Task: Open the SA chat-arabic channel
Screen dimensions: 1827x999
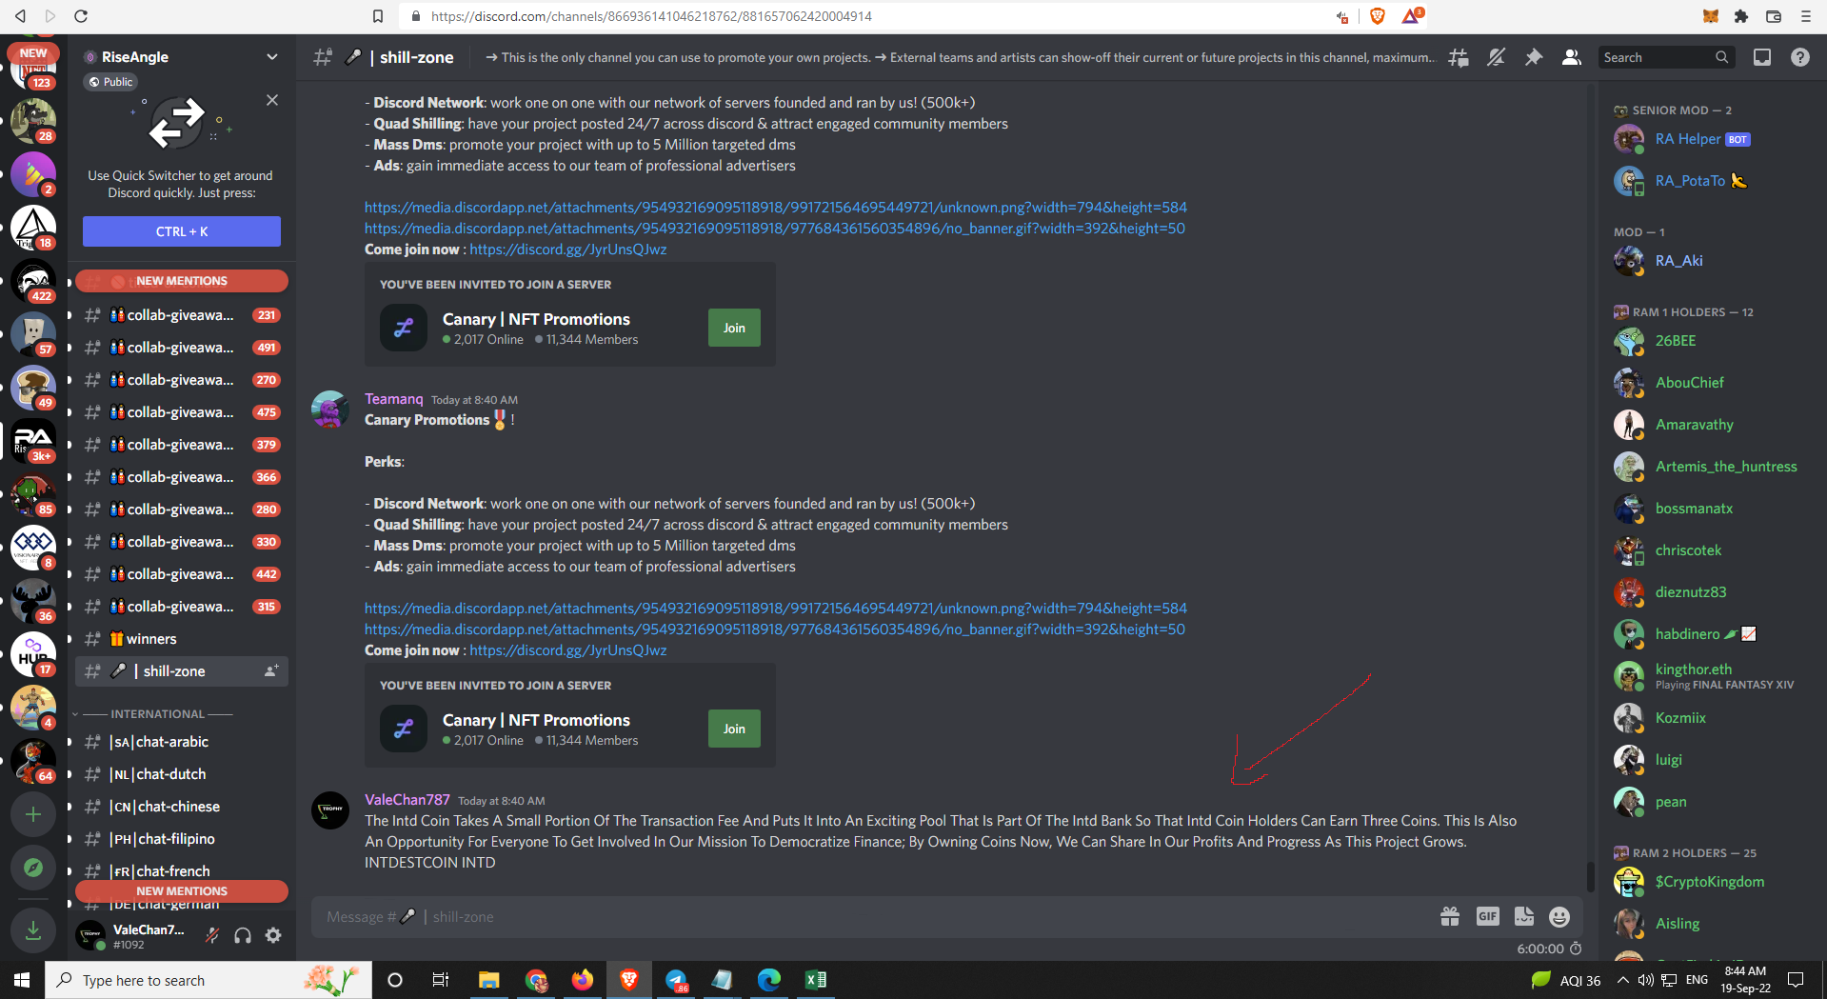Action: pyautogui.click(x=182, y=742)
